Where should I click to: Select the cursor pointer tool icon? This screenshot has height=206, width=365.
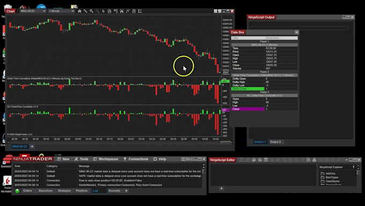pos(104,11)
